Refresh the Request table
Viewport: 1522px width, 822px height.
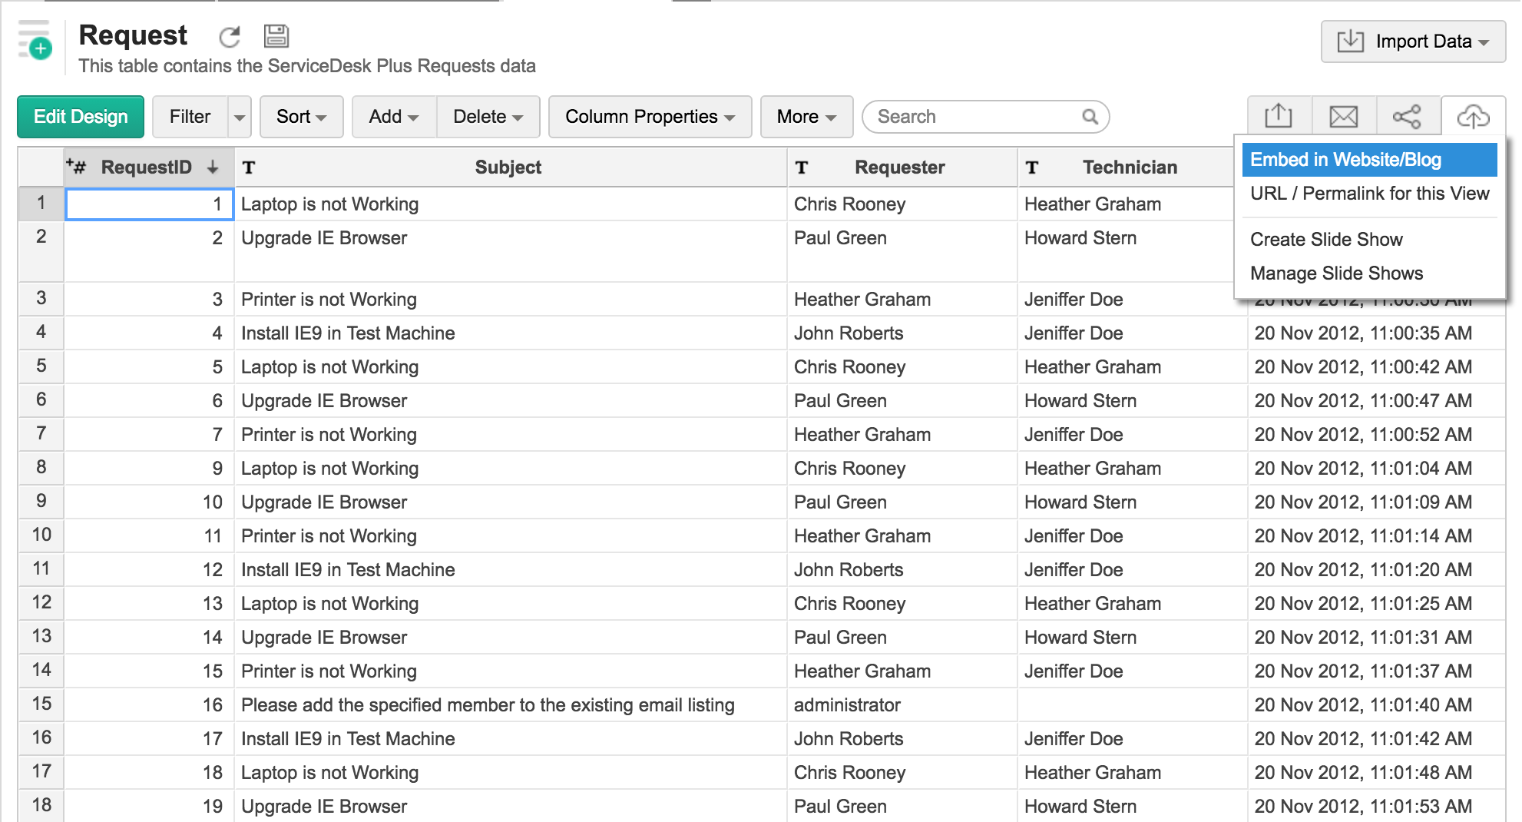230,36
